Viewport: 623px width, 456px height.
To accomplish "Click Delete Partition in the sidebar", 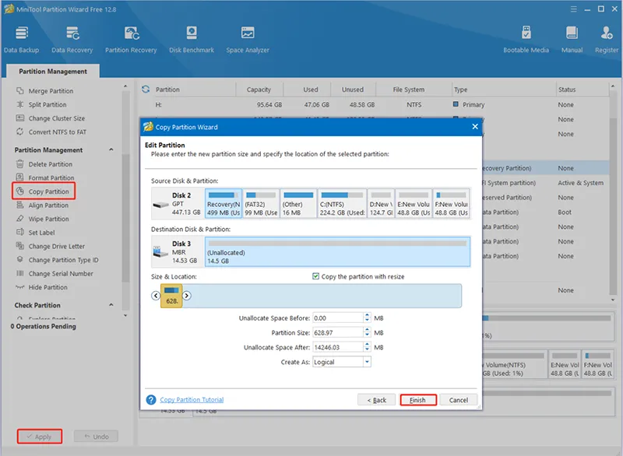I will (x=50, y=164).
